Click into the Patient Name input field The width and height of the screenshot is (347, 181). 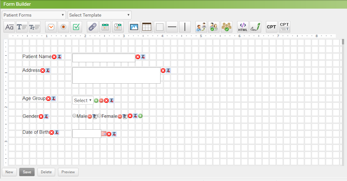coord(104,58)
